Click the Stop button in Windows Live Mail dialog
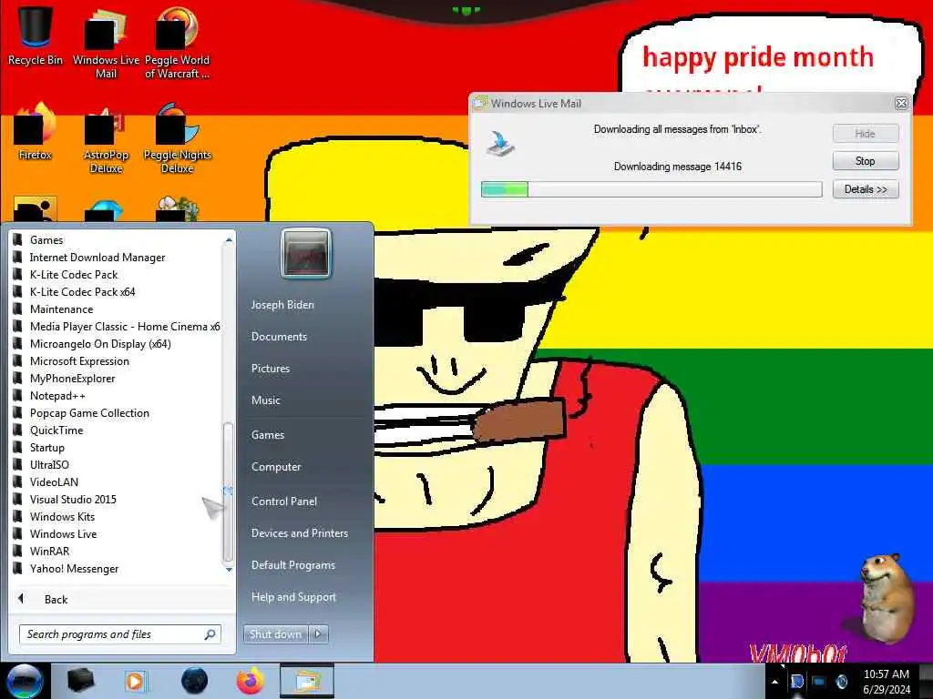The height and width of the screenshot is (699, 933). [866, 160]
